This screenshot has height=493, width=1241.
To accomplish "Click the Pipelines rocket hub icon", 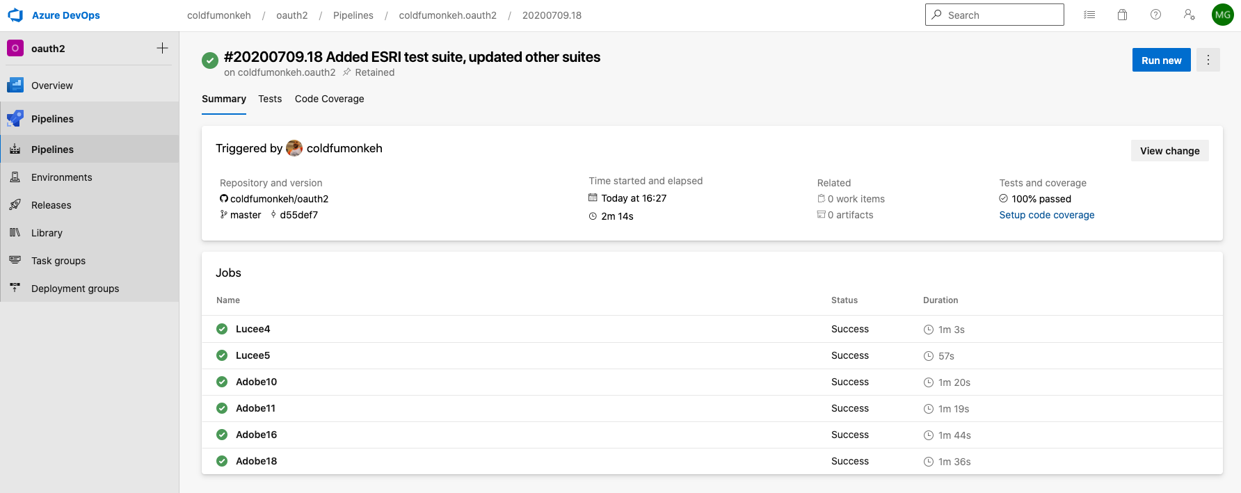I will [15, 119].
